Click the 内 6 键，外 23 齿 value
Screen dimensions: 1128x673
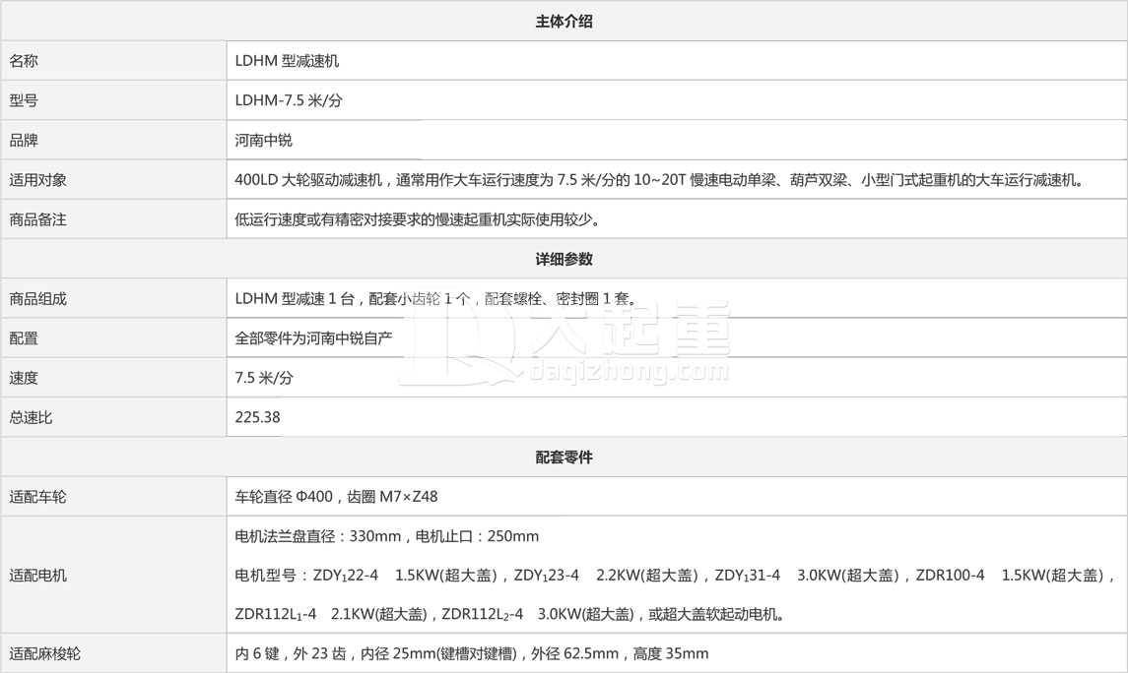pos(471,653)
